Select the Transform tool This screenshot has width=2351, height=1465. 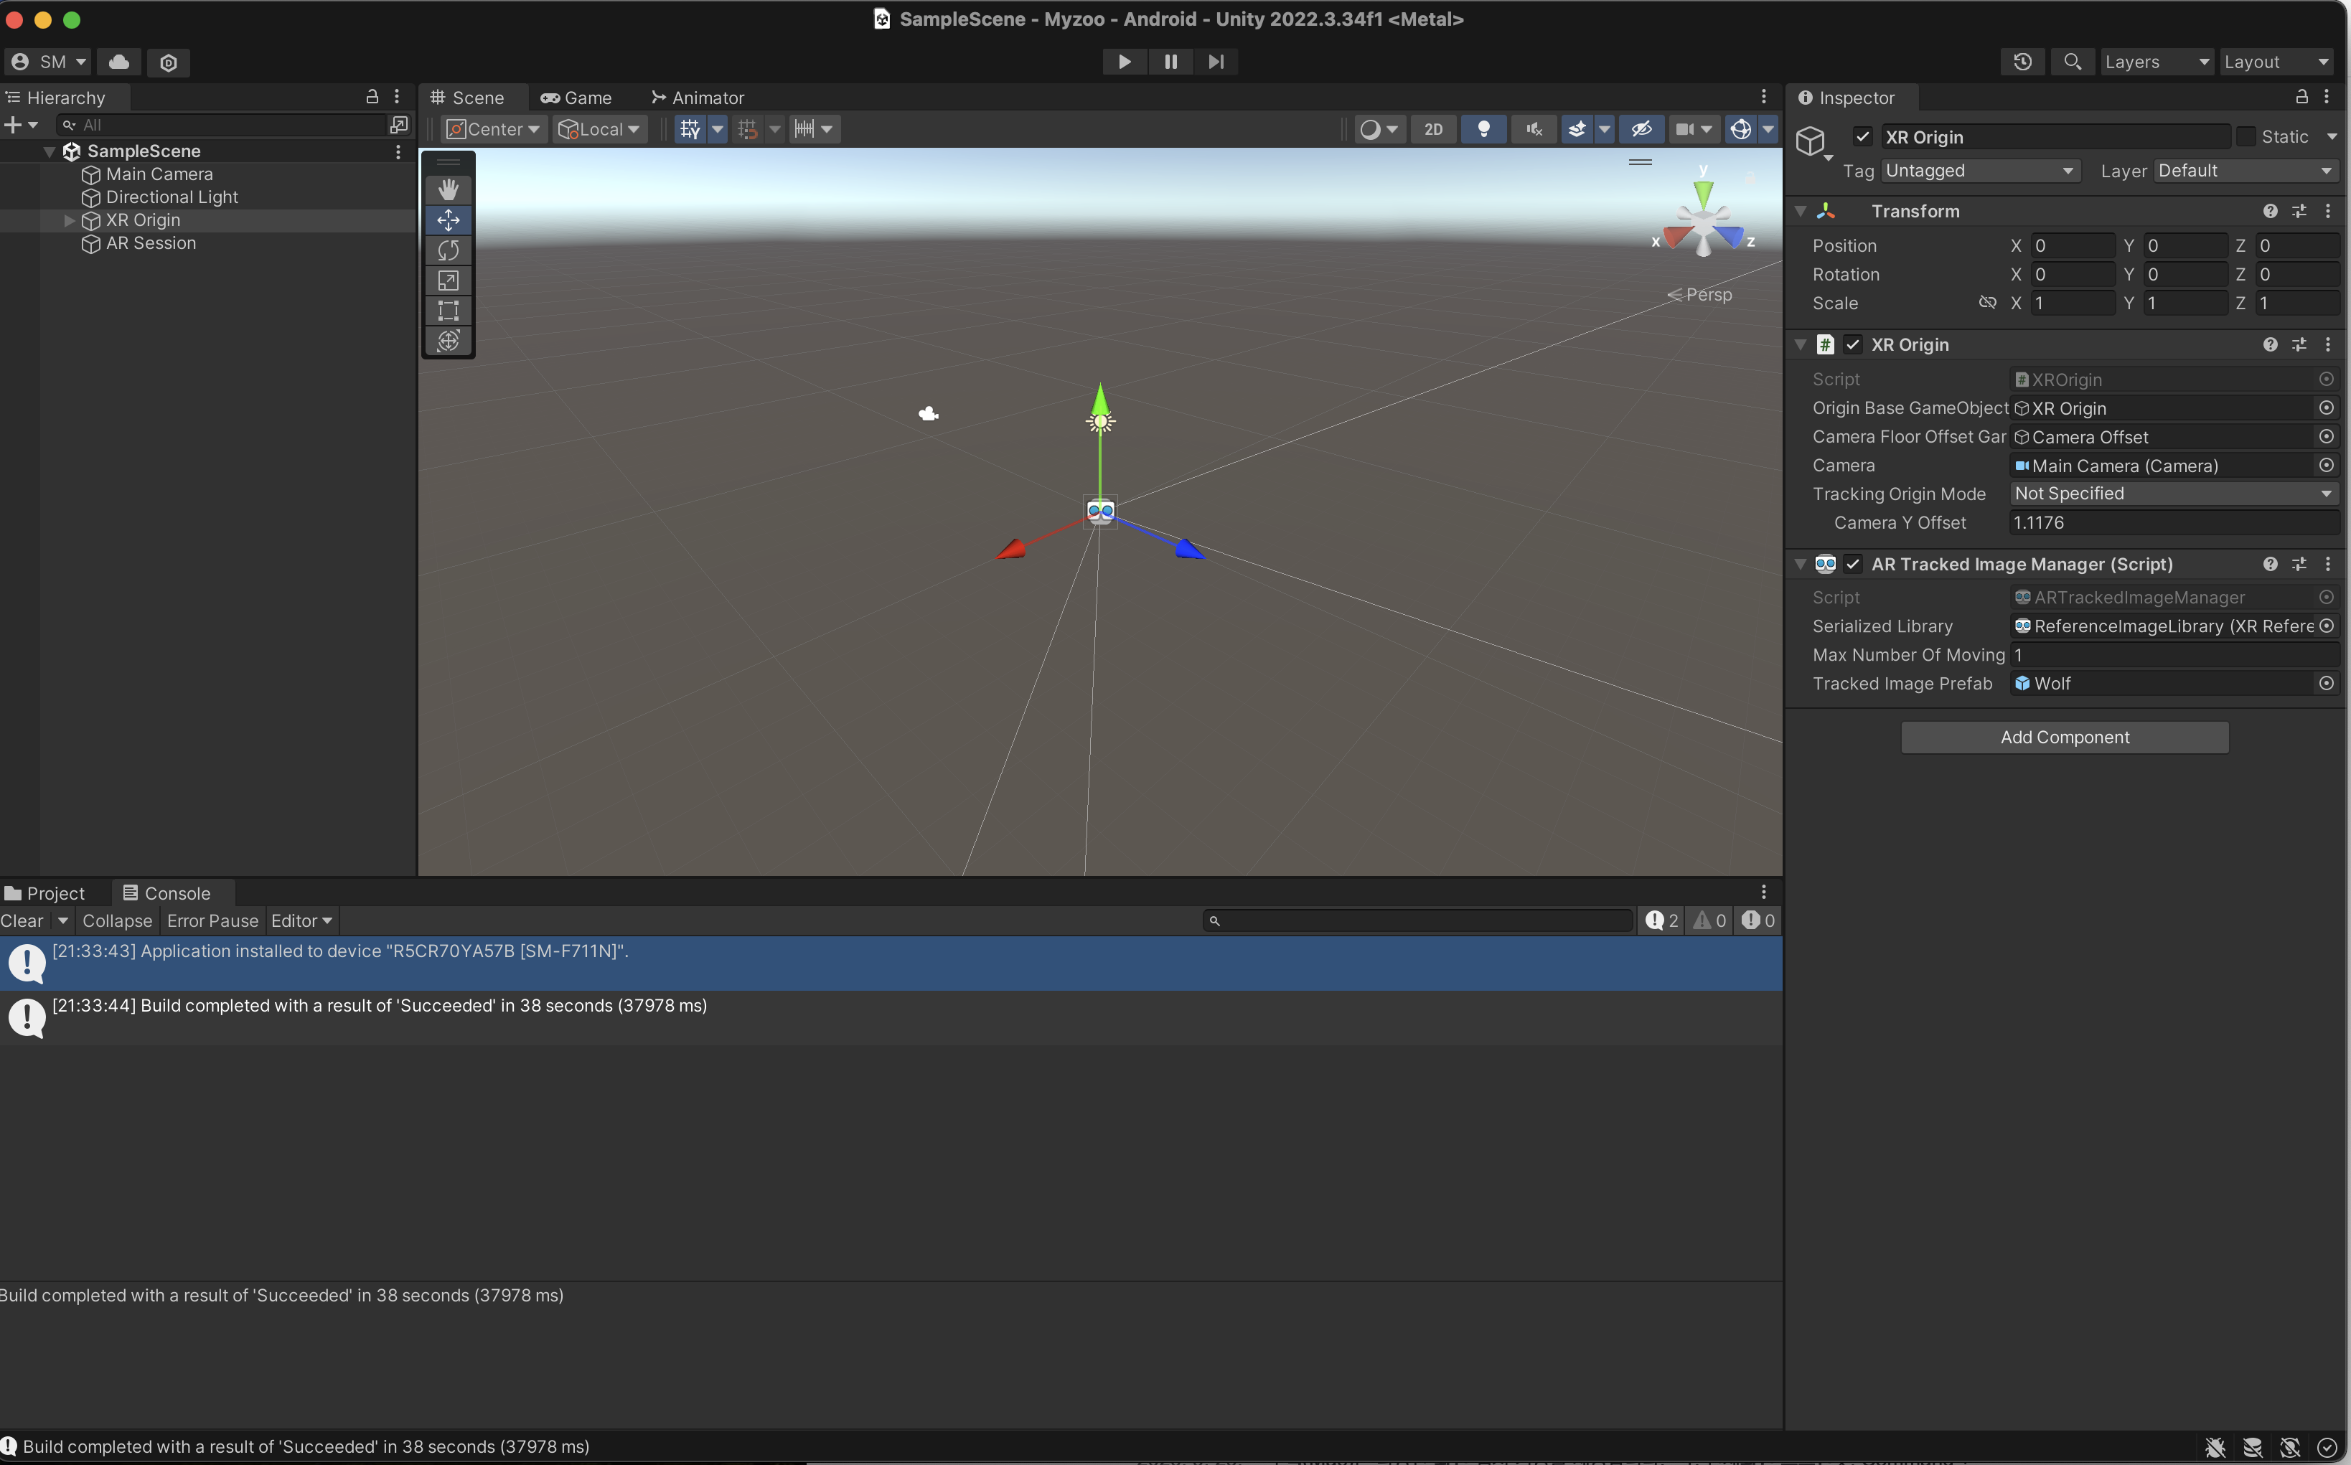pyautogui.click(x=448, y=340)
